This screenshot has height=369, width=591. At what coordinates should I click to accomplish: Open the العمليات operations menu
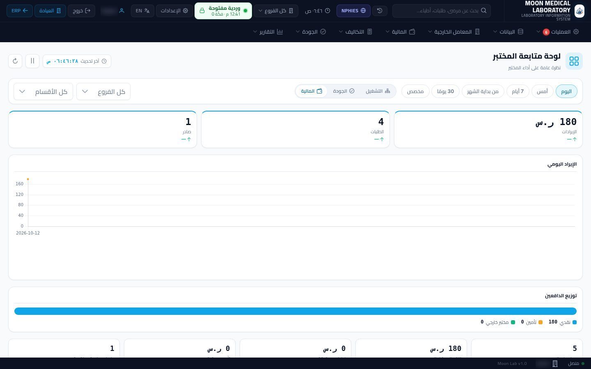557,32
